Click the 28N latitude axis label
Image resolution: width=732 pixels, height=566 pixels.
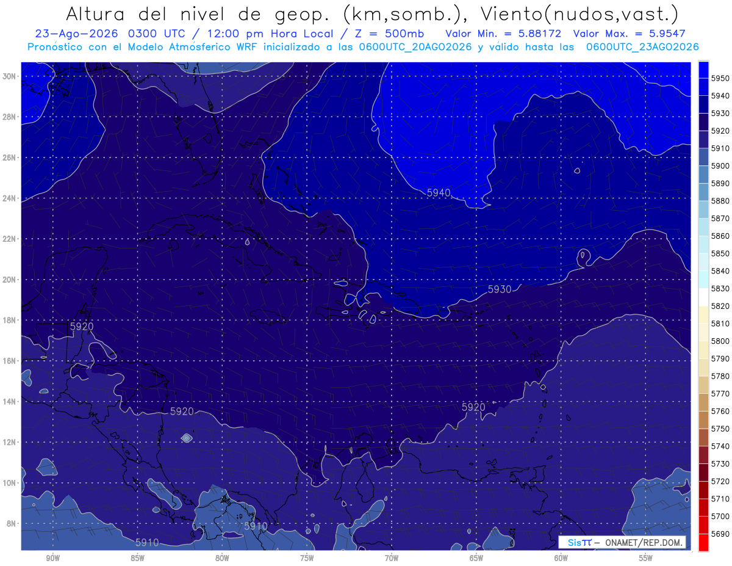point(9,117)
